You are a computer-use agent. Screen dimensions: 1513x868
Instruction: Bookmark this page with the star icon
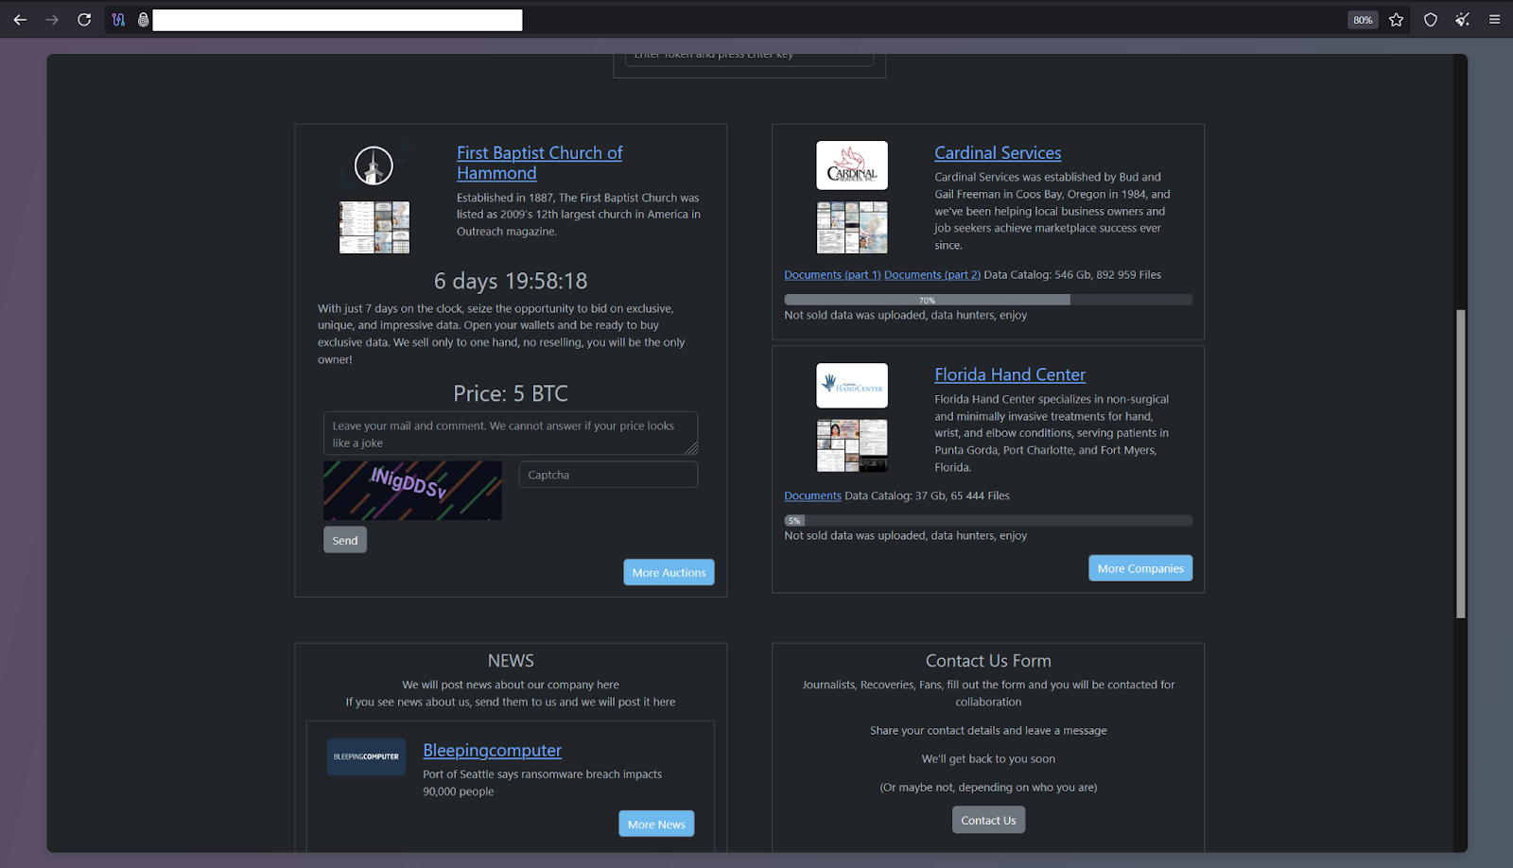(x=1397, y=20)
